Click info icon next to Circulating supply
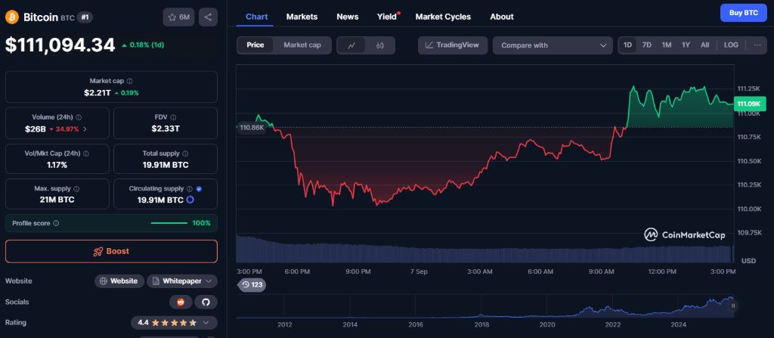774x338 pixels. [190, 189]
